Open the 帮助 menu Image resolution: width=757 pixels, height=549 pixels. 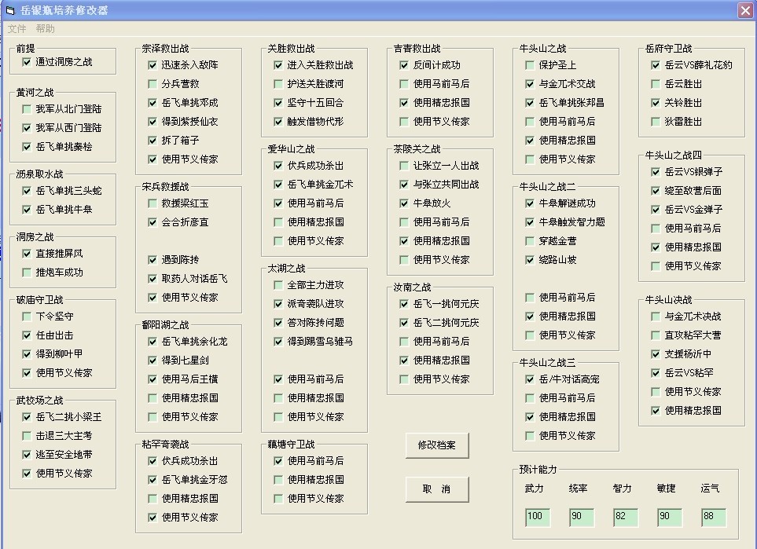46,29
